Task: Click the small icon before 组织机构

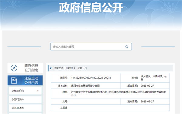Action: click(13, 91)
